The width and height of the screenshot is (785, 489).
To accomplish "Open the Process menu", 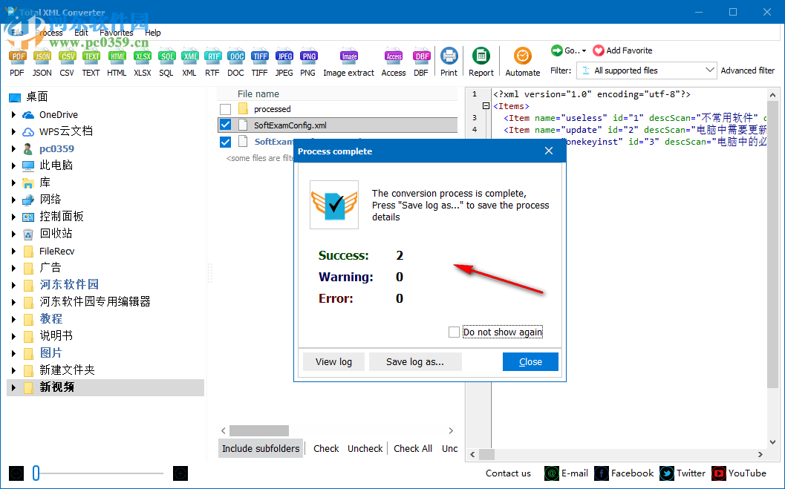I will (49, 33).
